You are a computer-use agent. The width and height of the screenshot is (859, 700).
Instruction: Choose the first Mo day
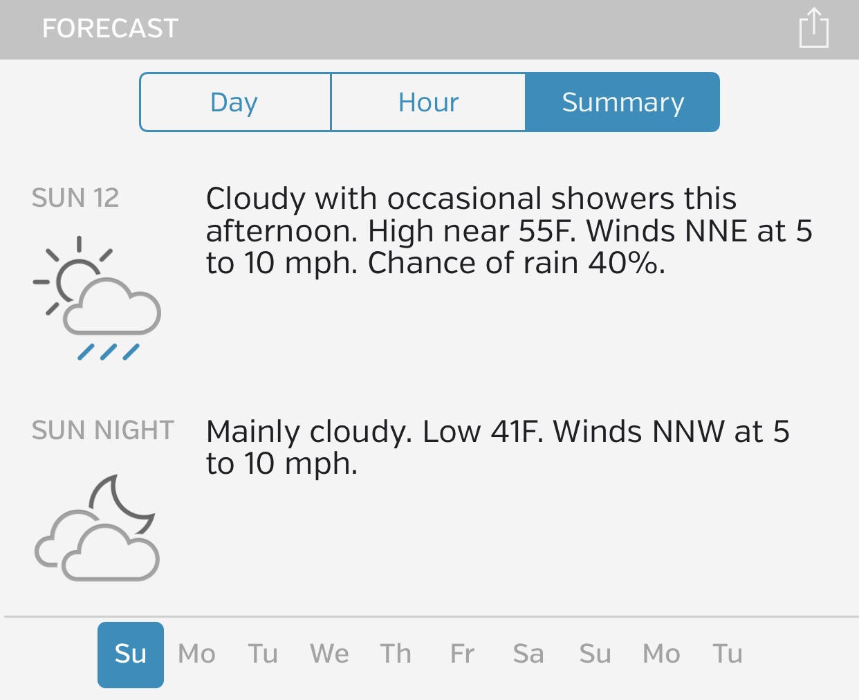[x=197, y=654]
